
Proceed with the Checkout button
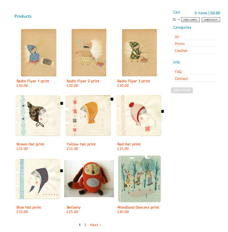211,20
